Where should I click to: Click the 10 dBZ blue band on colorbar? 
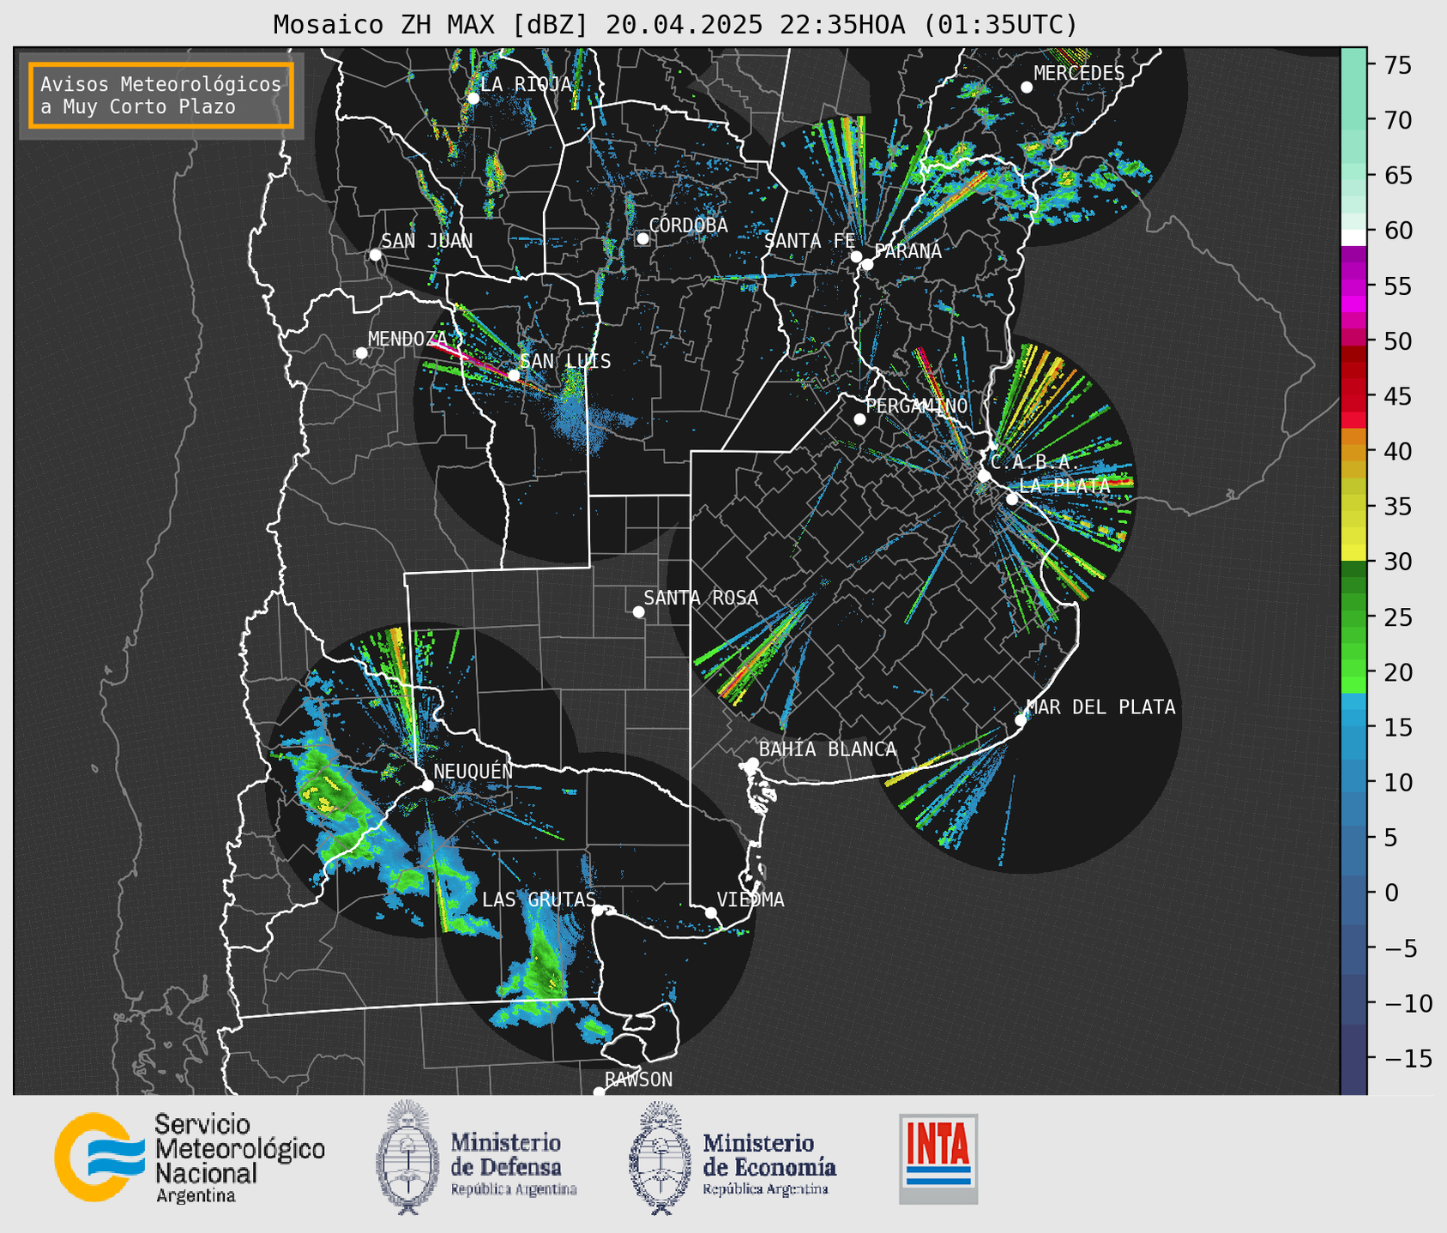tap(1354, 784)
